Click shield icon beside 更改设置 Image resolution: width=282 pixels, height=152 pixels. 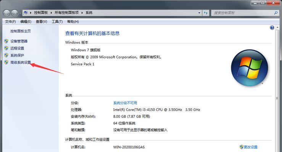(242, 147)
